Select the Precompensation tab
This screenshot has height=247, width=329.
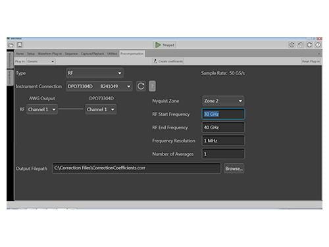pyautogui.click(x=132, y=54)
